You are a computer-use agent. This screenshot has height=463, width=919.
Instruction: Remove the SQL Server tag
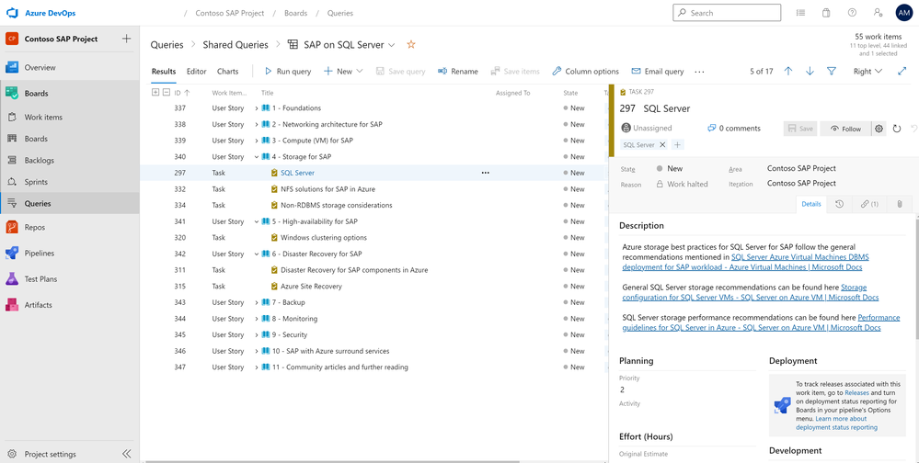click(x=663, y=144)
